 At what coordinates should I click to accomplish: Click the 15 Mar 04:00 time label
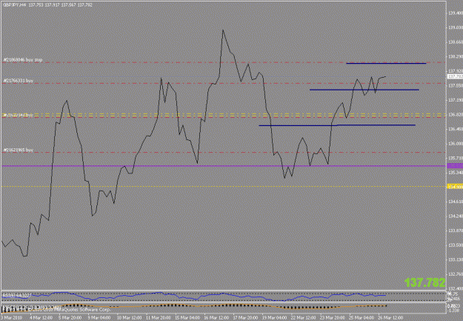point(187,318)
